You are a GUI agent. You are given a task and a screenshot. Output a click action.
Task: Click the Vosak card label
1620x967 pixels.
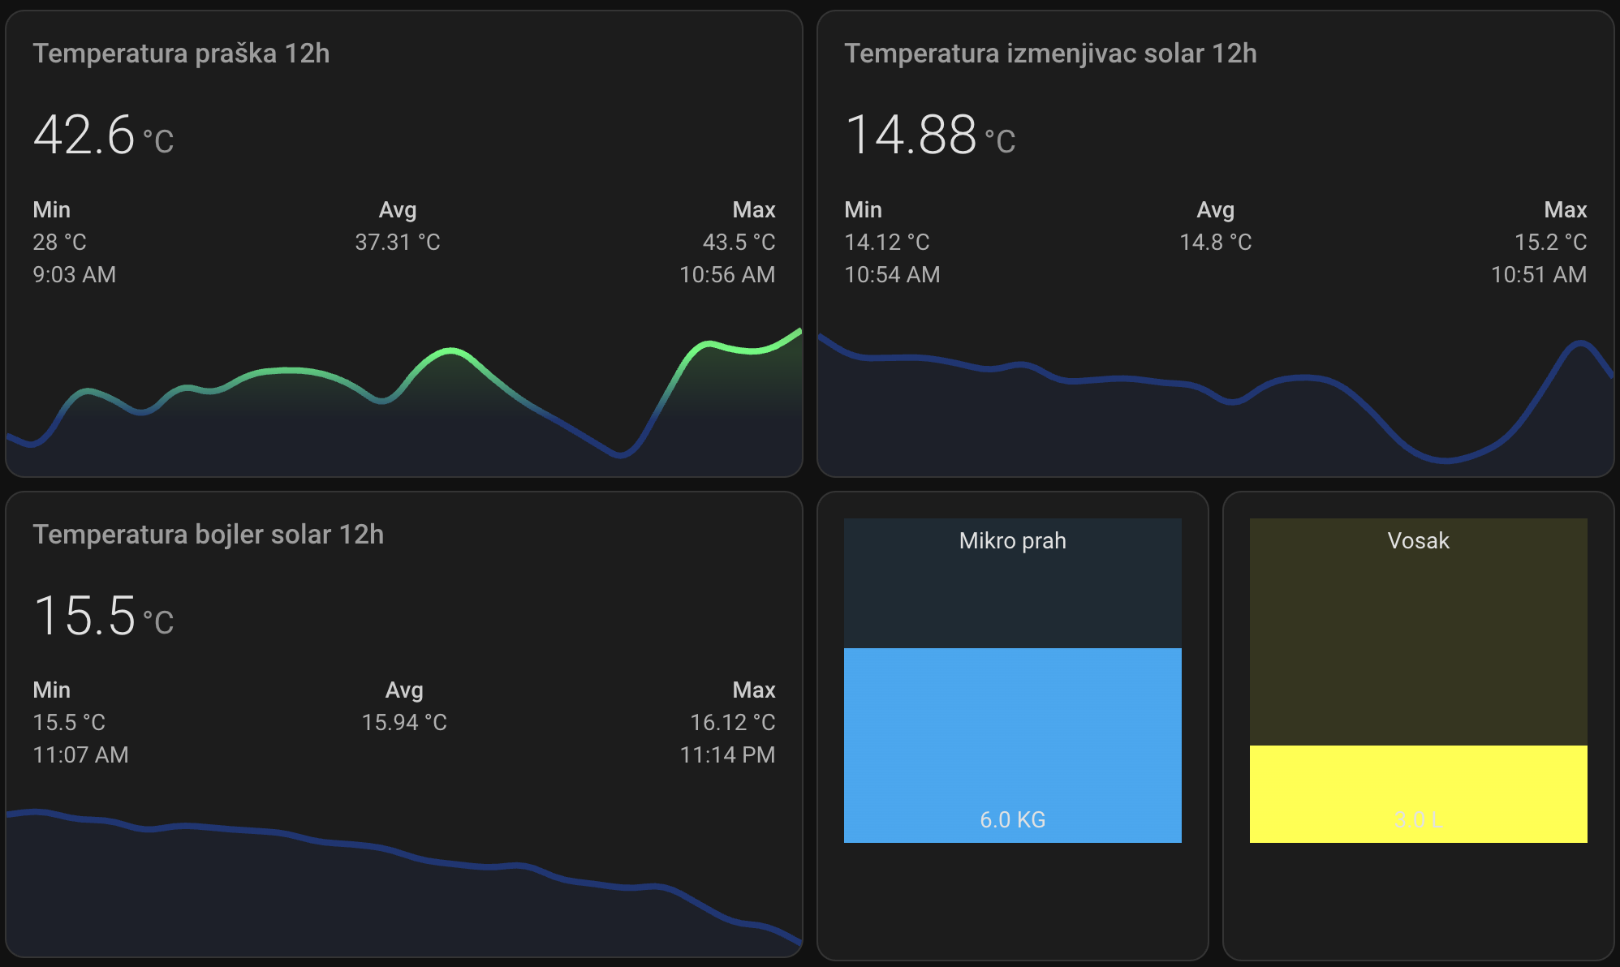click(1418, 541)
